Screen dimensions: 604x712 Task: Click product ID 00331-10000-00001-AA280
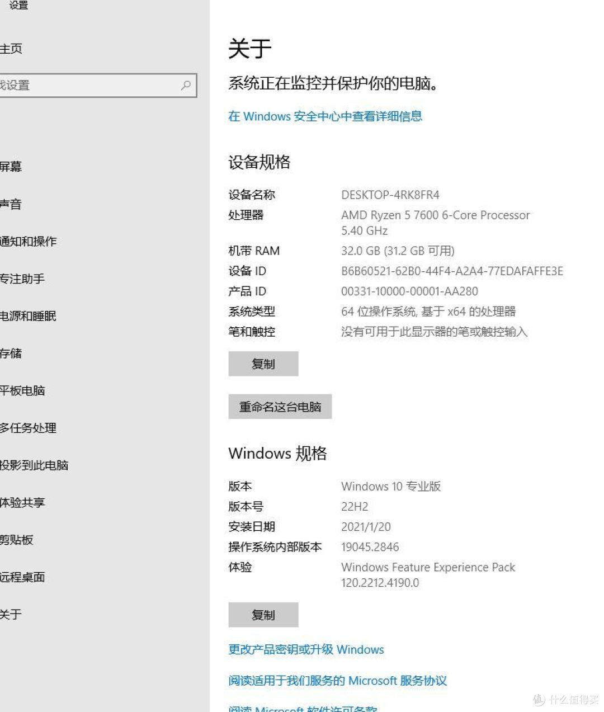point(409,291)
